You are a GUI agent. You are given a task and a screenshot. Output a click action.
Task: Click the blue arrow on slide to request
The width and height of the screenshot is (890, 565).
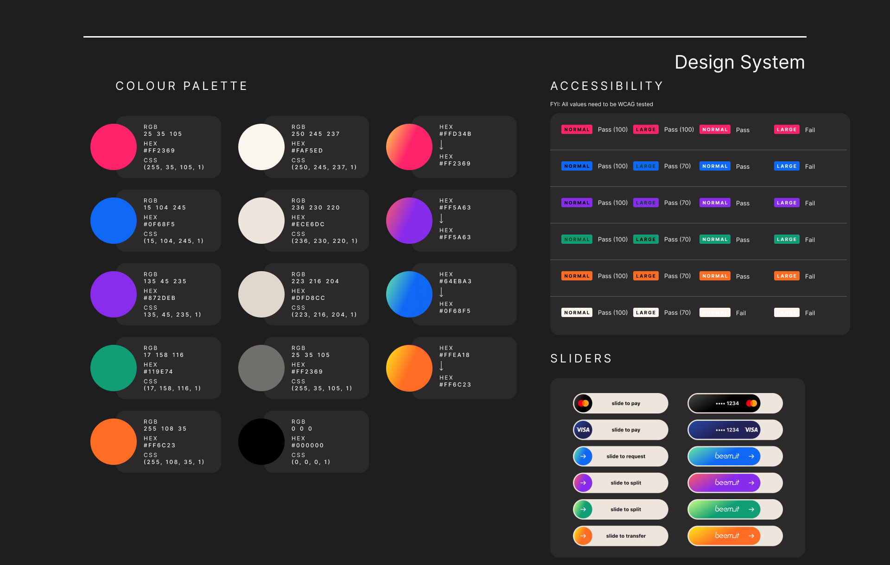tap(583, 456)
